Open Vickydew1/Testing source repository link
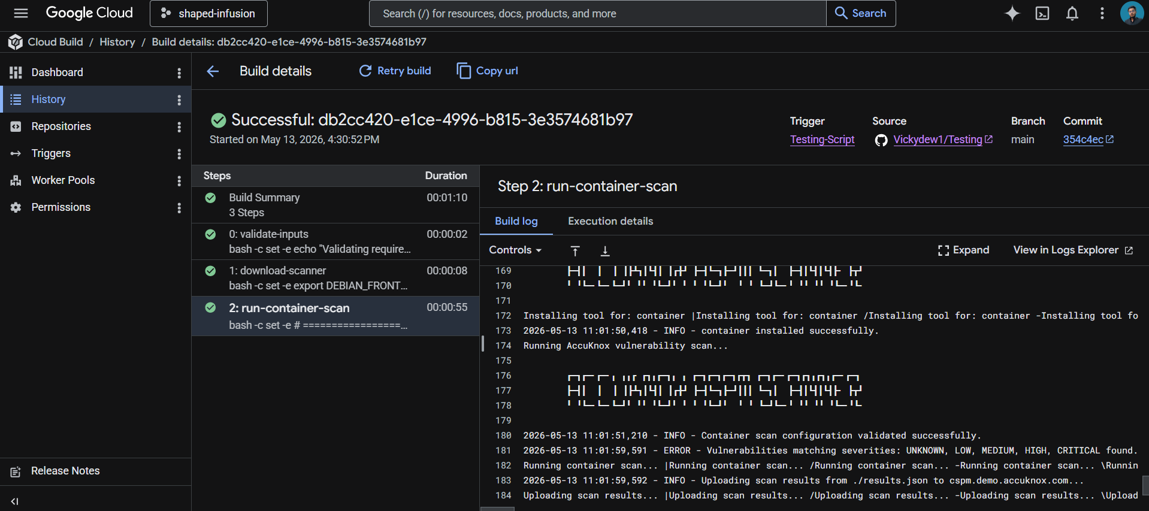1149x511 pixels. 942,140
